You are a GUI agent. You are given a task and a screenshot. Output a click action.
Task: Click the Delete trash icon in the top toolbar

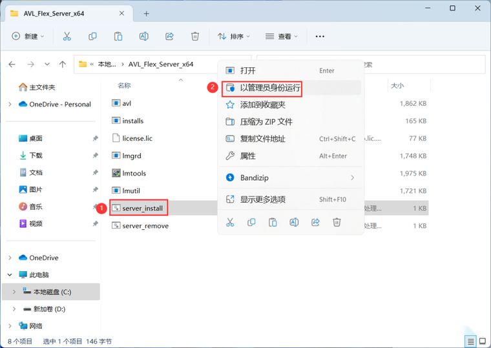[x=195, y=36]
